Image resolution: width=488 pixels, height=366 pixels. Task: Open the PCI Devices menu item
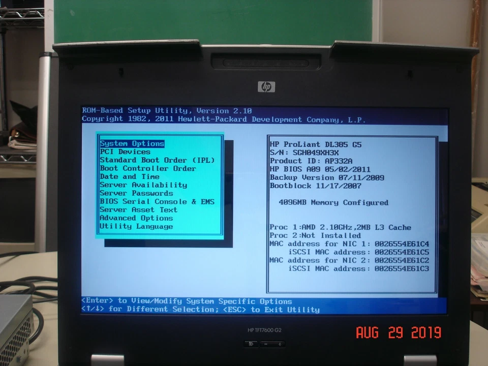click(125, 151)
